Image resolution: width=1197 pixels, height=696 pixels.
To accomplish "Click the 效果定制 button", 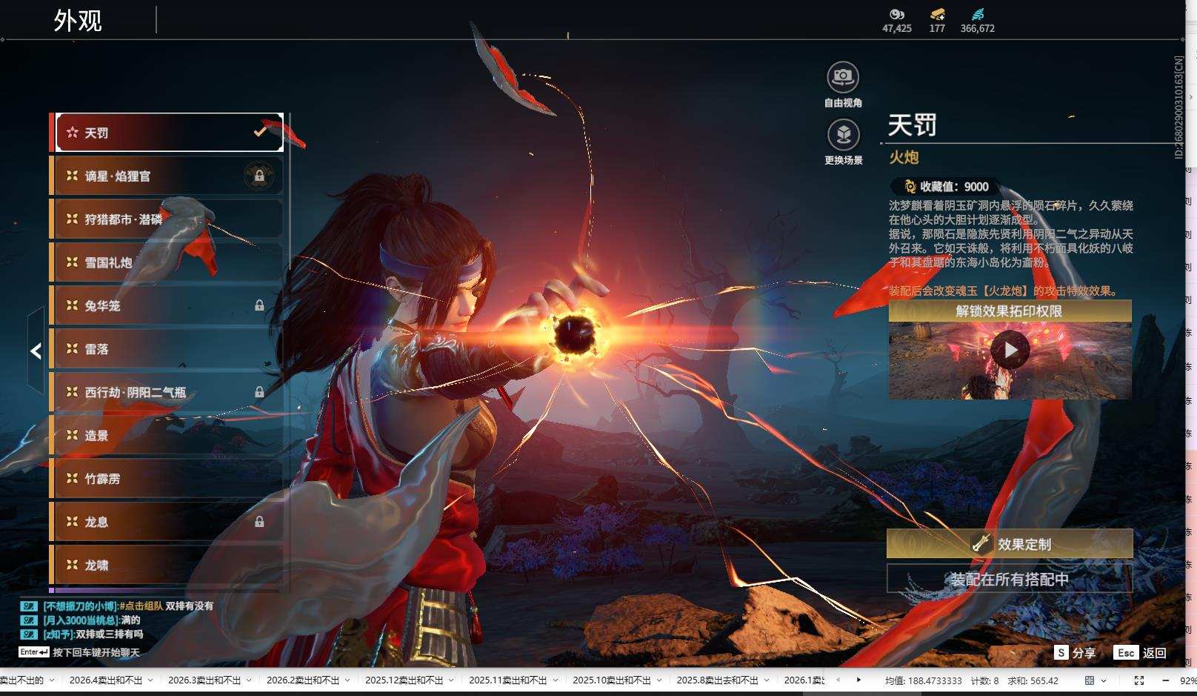I will tap(1010, 543).
